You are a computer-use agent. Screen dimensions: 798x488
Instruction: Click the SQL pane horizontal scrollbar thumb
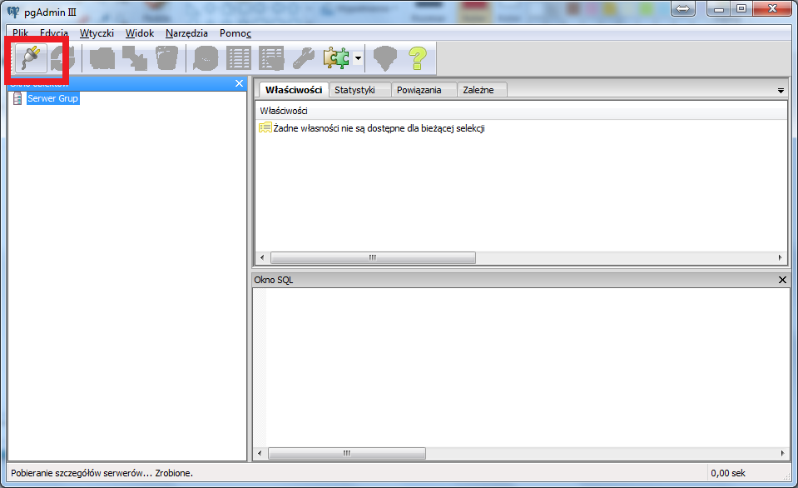[347, 453]
